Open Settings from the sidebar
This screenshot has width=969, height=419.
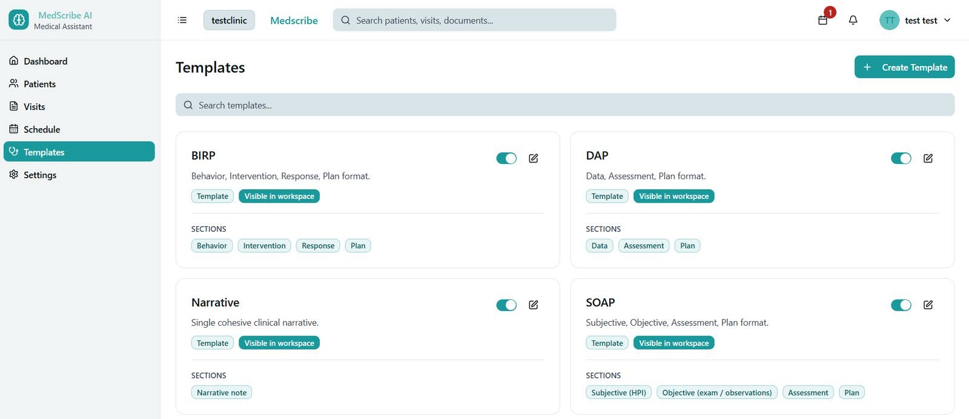pos(79,175)
